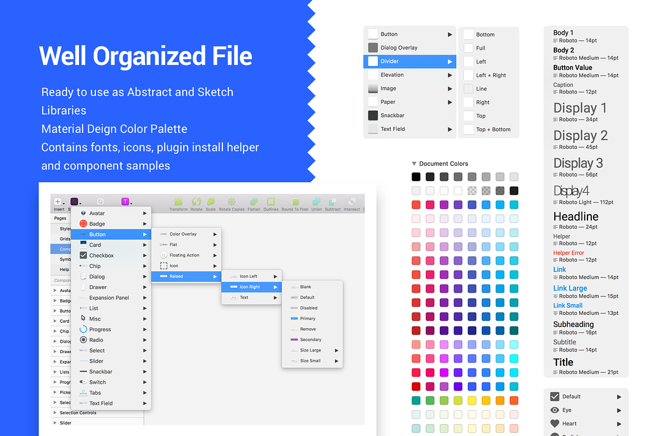Choose Secondary in the Icon Right submenu

(312, 340)
